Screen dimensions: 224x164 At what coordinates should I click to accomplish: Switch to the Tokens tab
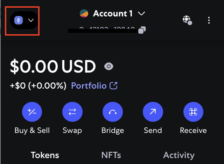pos(45,155)
